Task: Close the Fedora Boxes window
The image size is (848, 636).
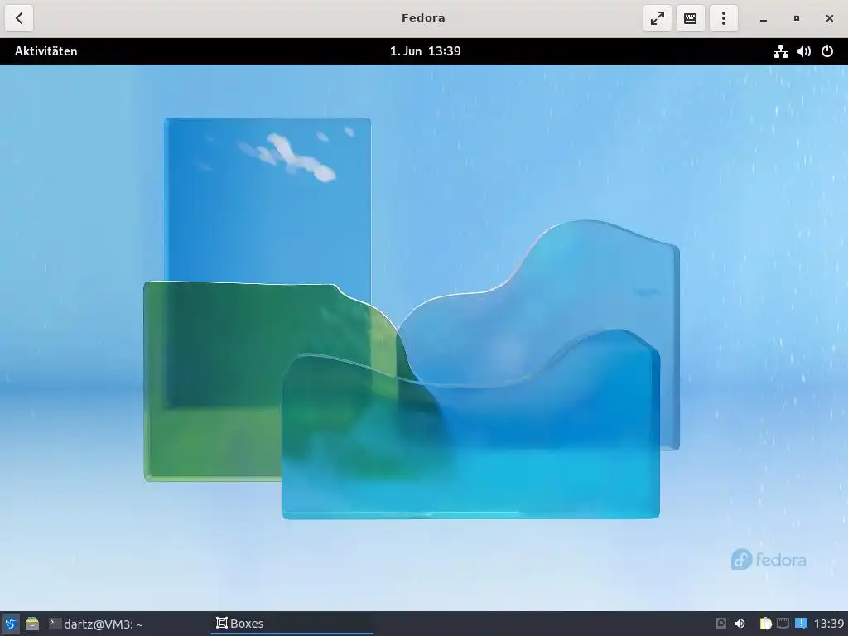Action: [830, 18]
